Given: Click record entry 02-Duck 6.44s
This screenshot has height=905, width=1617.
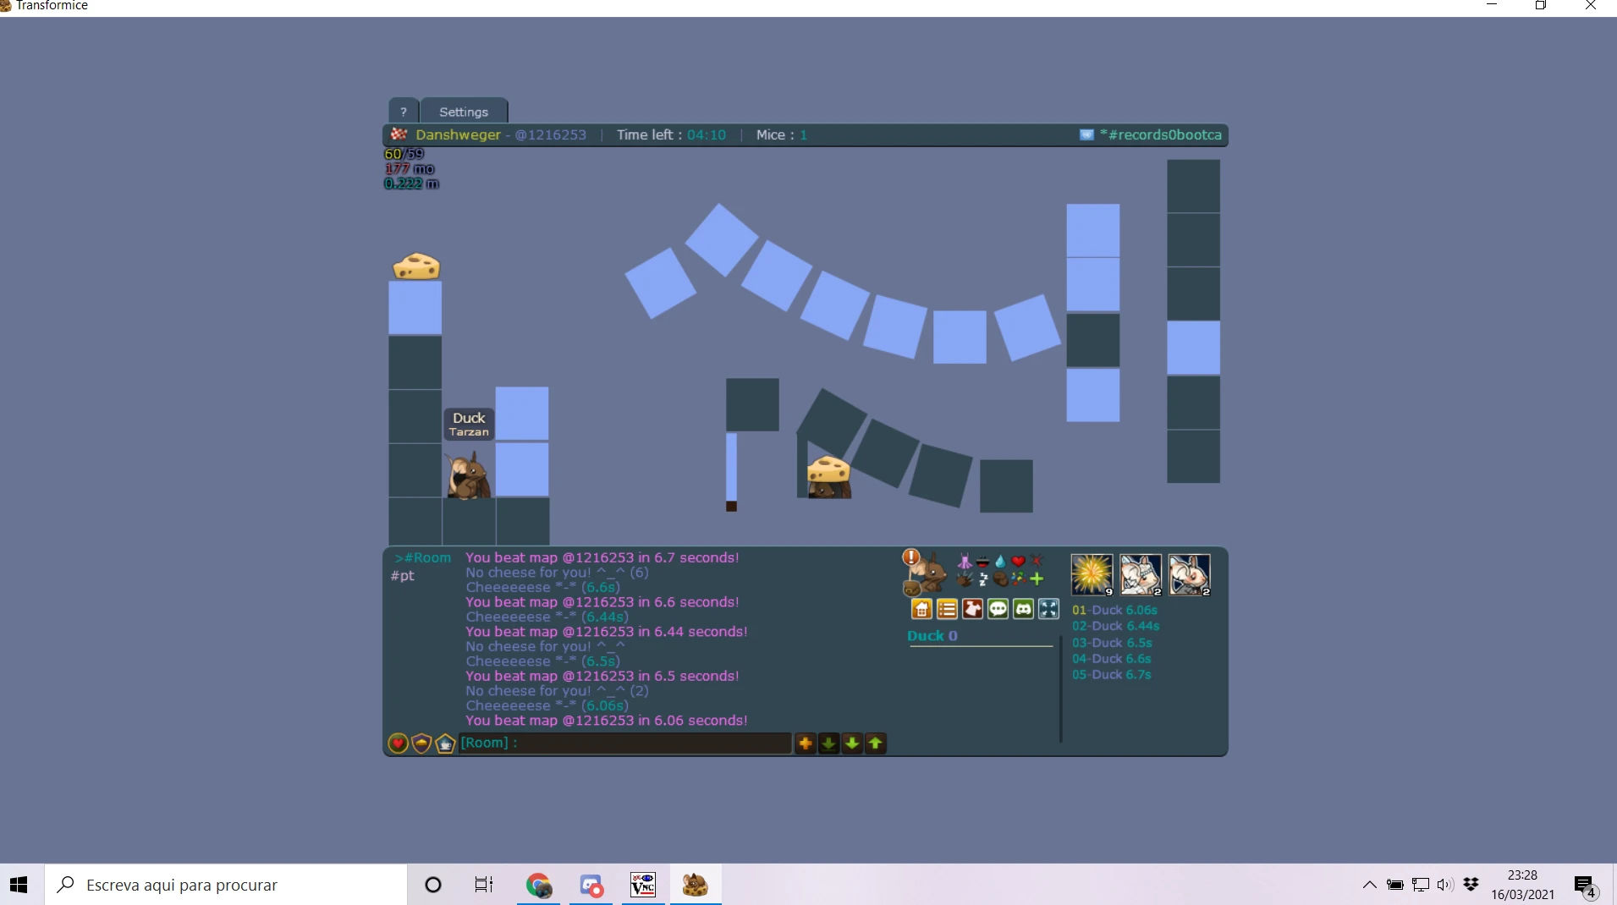Looking at the screenshot, I should click(1115, 626).
